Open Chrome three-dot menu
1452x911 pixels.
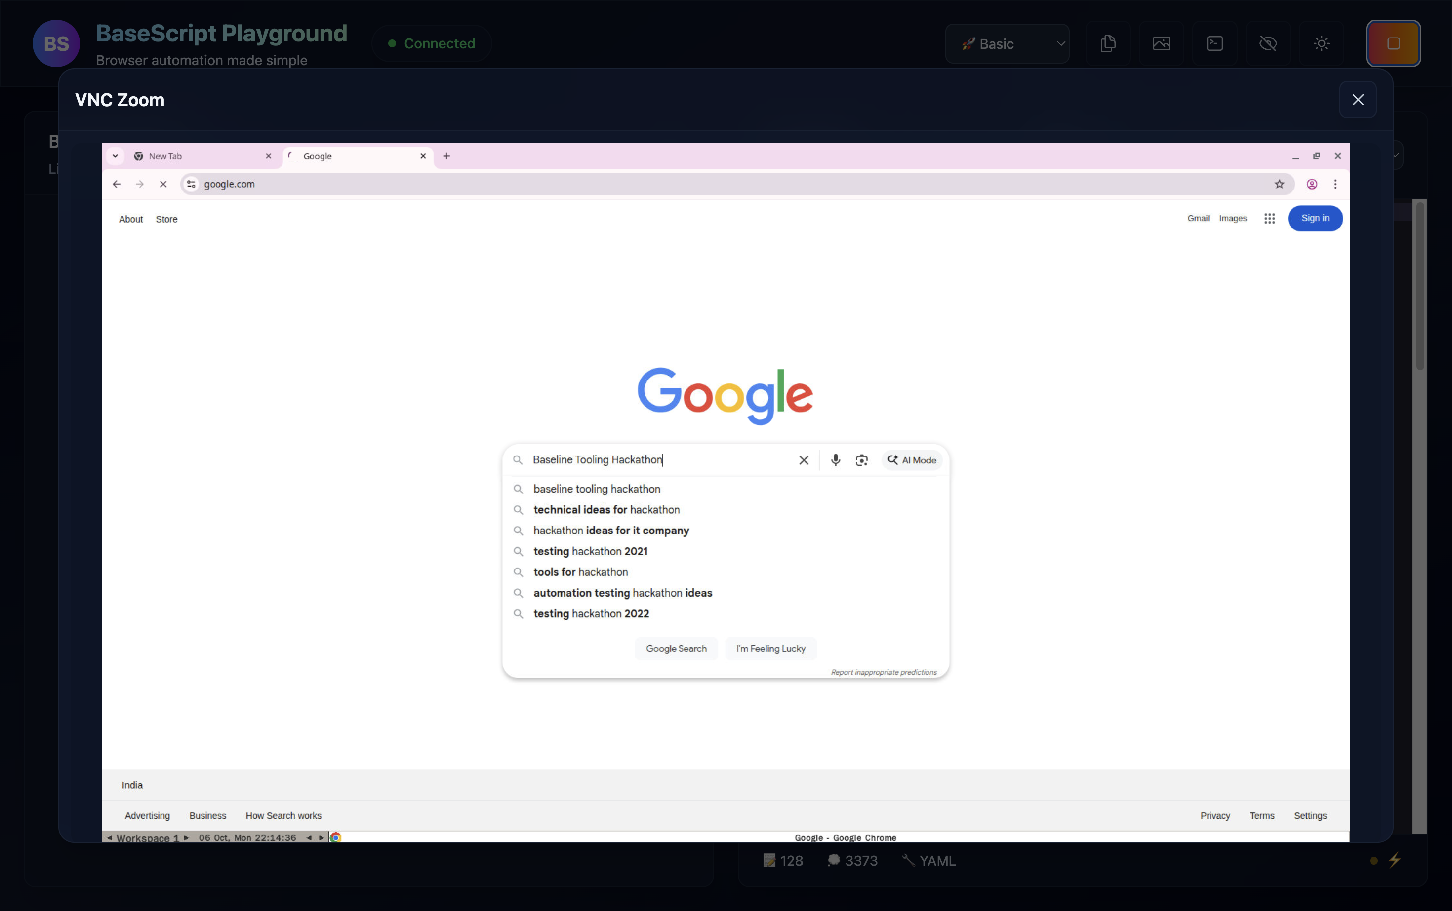click(x=1335, y=185)
